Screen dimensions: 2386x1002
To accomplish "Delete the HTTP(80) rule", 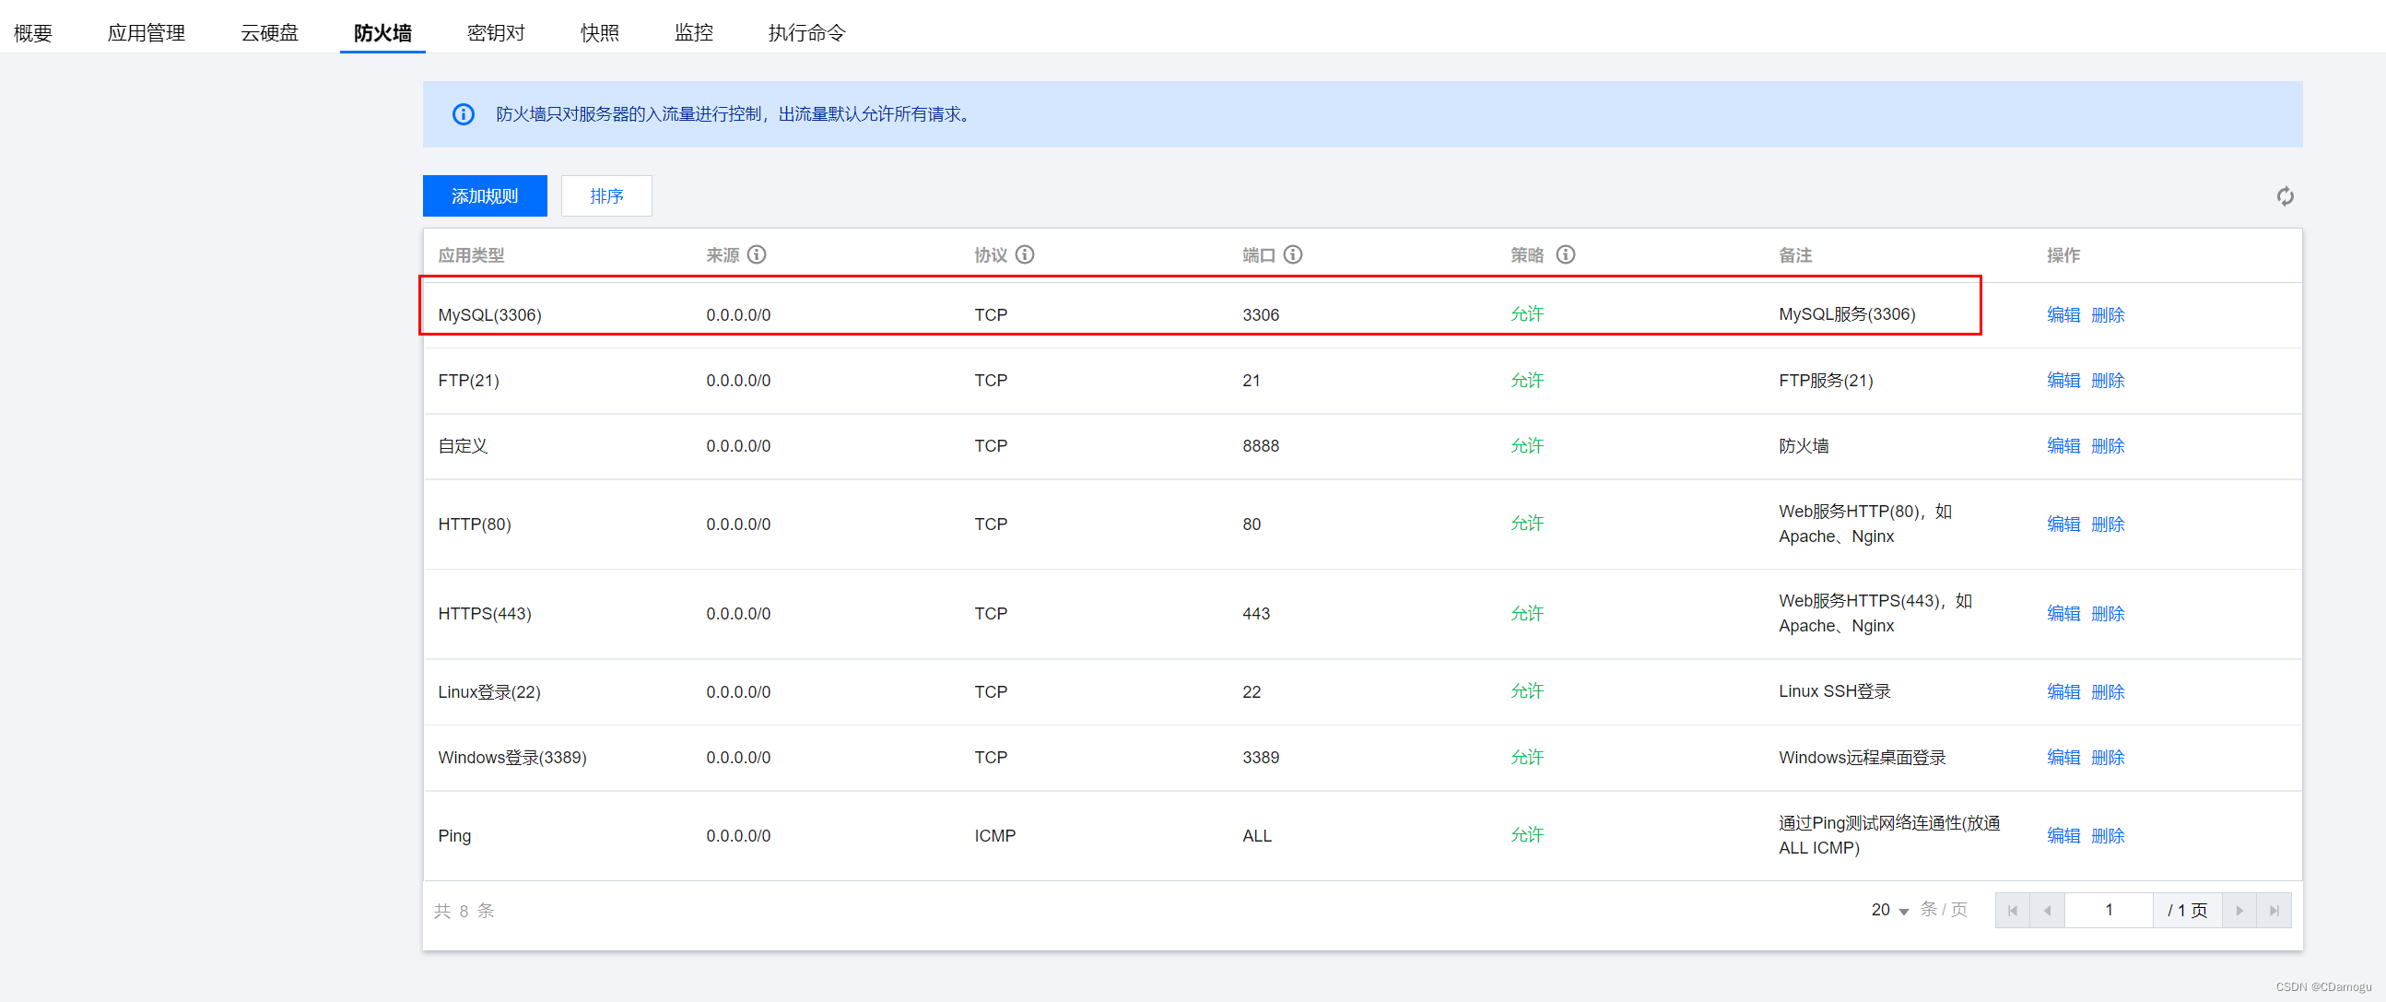I will (x=2107, y=525).
